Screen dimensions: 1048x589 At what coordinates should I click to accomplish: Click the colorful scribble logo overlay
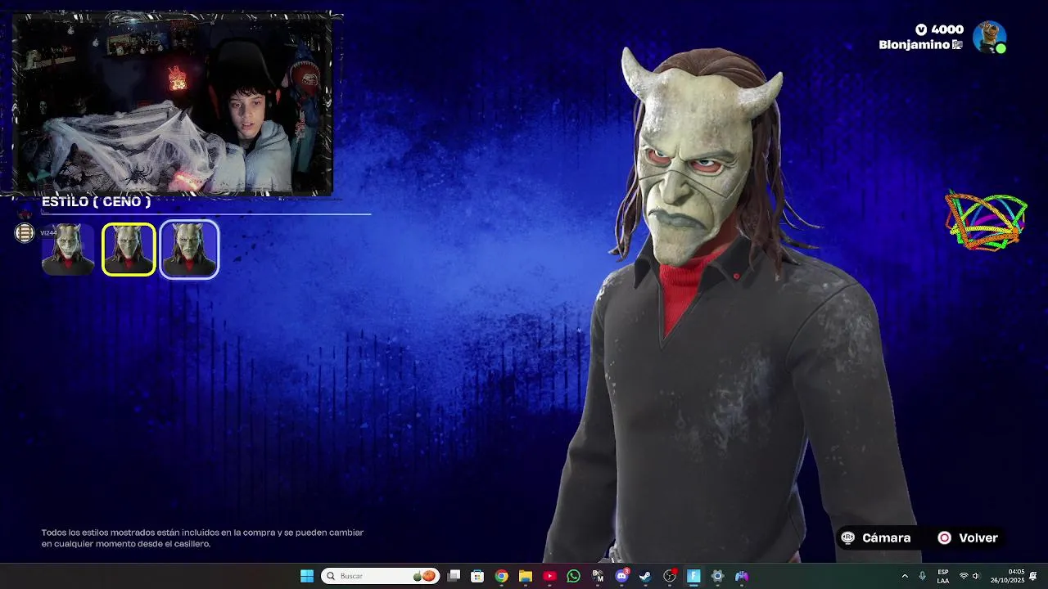tap(986, 221)
